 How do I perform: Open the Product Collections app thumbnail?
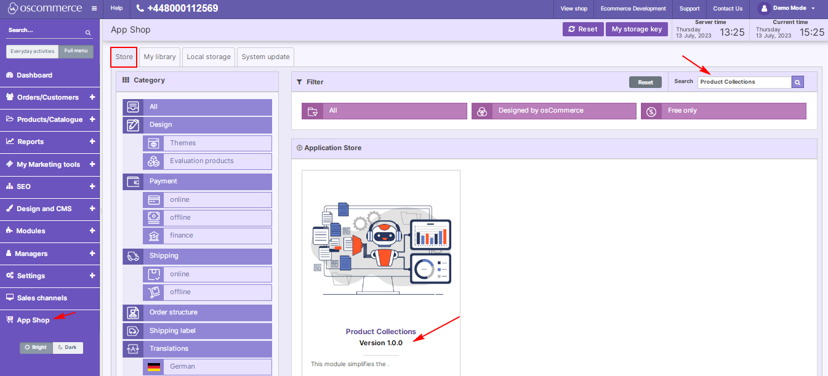[x=381, y=249]
